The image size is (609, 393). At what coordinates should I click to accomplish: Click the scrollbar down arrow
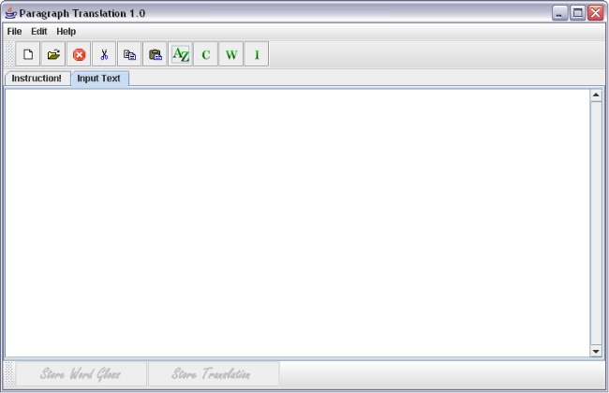click(x=596, y=351)
